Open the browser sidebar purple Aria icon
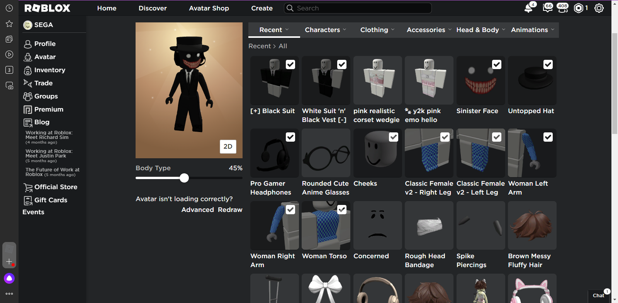 (9, 278)
